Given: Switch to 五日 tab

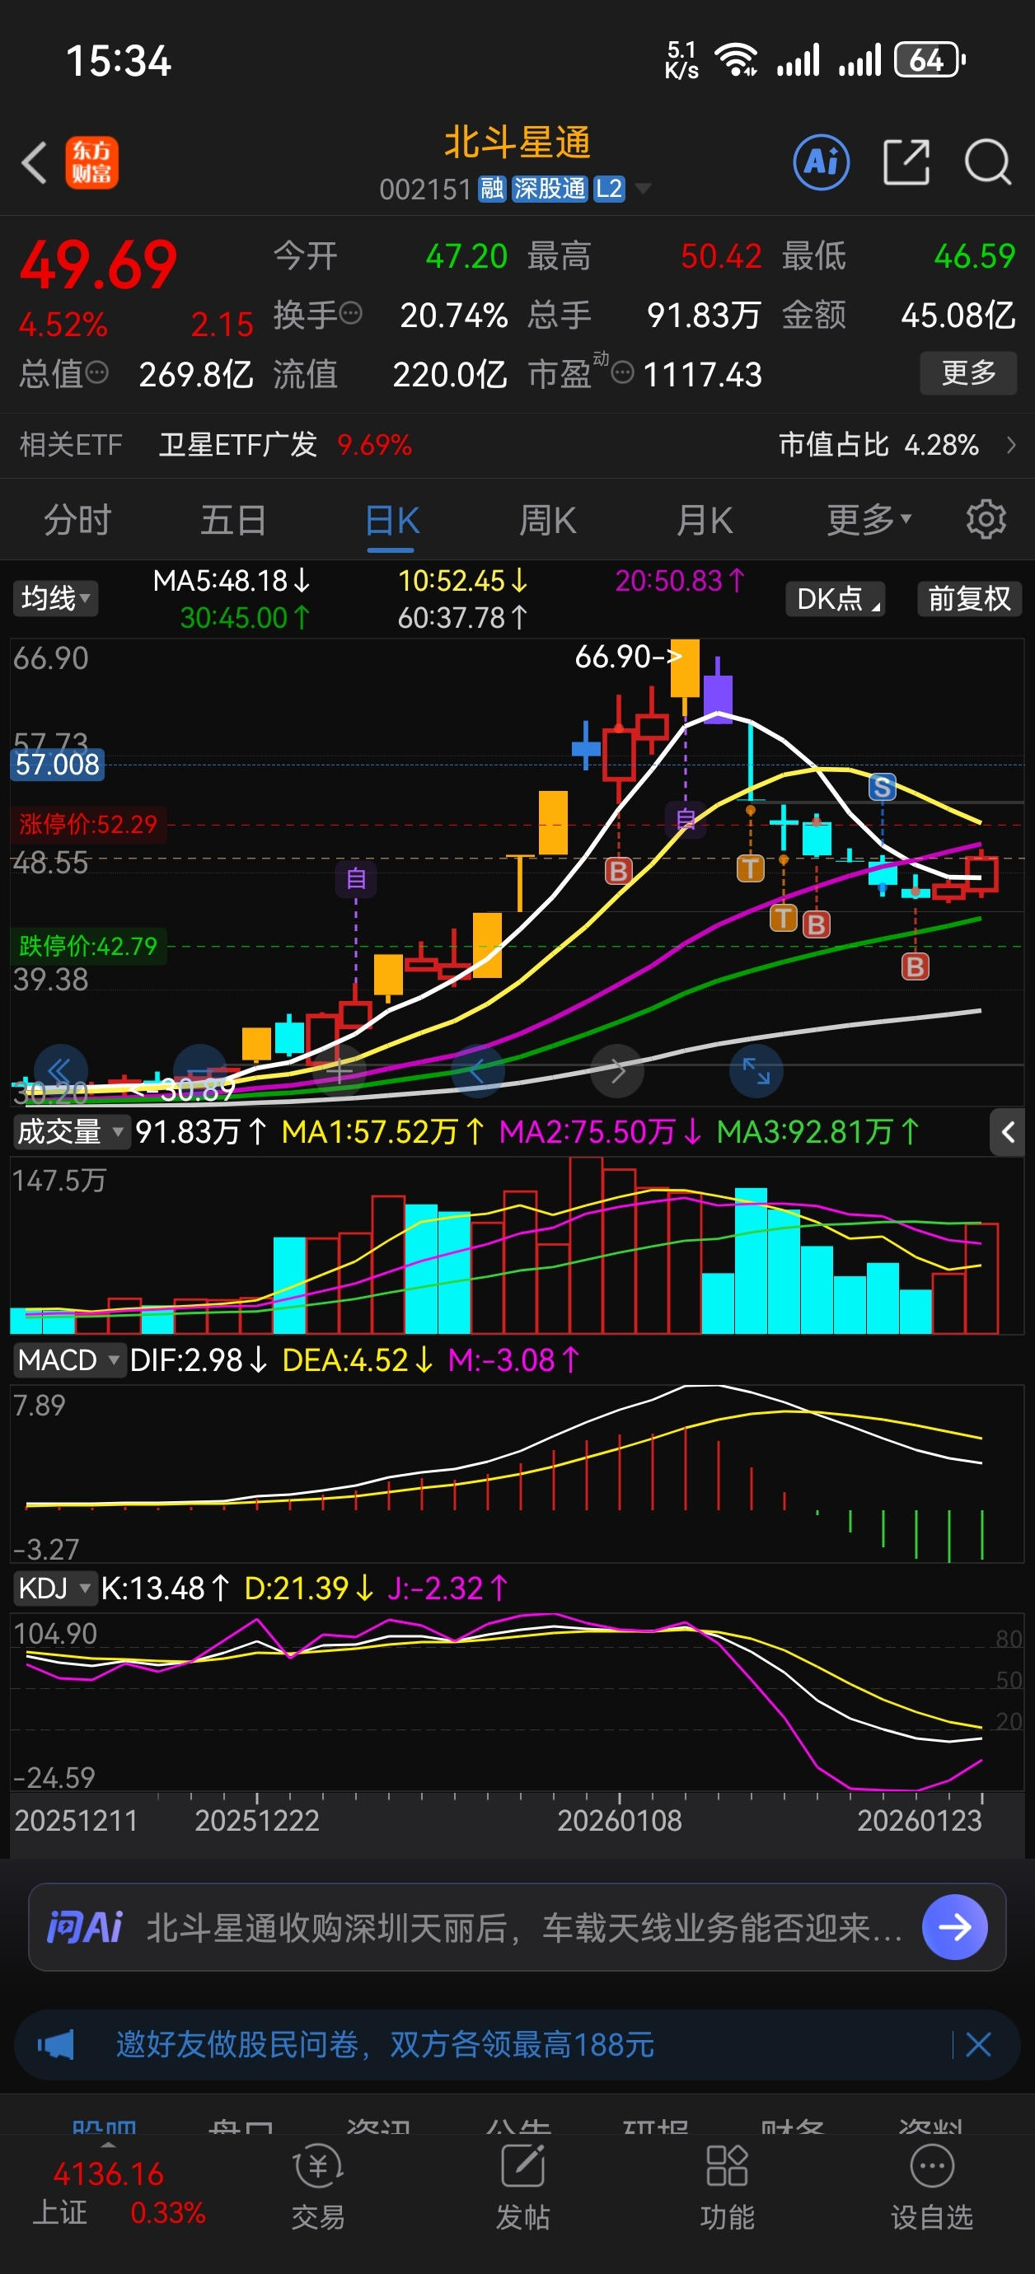Looking at the screenshot, I should pyautogui.click(x=233, y=519).
